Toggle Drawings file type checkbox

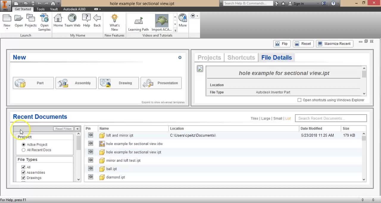click(x=23, y=178)
